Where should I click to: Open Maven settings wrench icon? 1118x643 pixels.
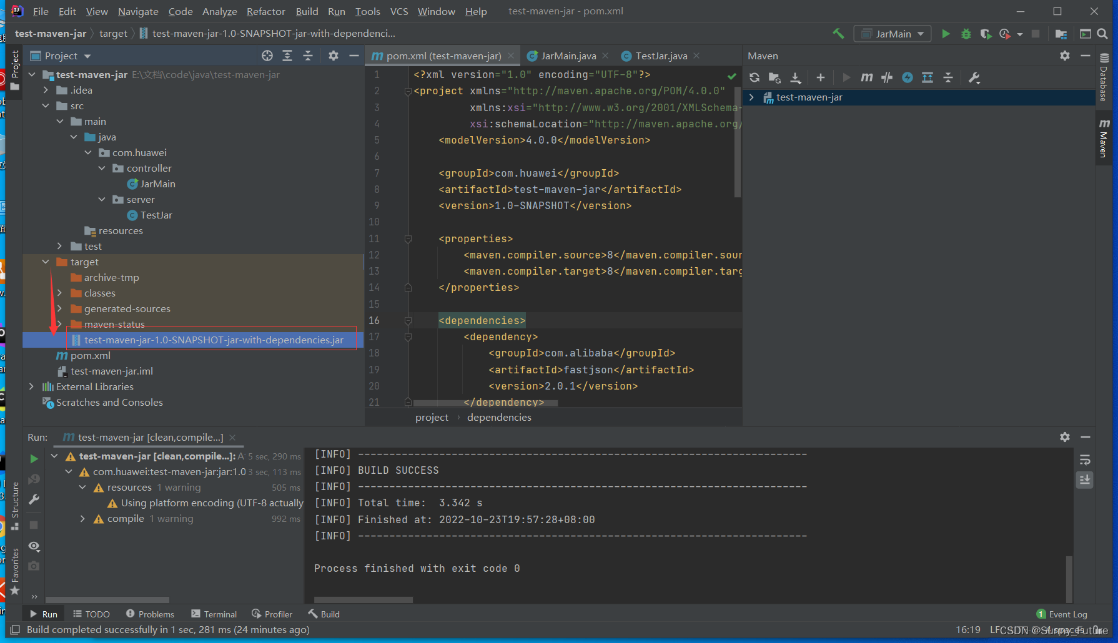974,77
